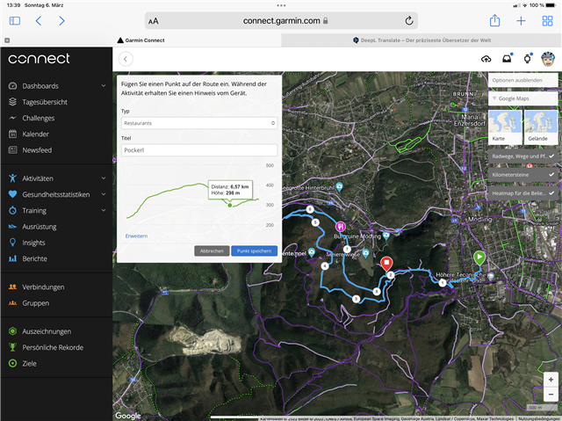Toggle Radwege, Wege und Pfade layer

coord(523,156)
